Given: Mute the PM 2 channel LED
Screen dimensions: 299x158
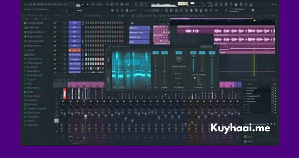Looking at the screenshot, I should (55, 28).
